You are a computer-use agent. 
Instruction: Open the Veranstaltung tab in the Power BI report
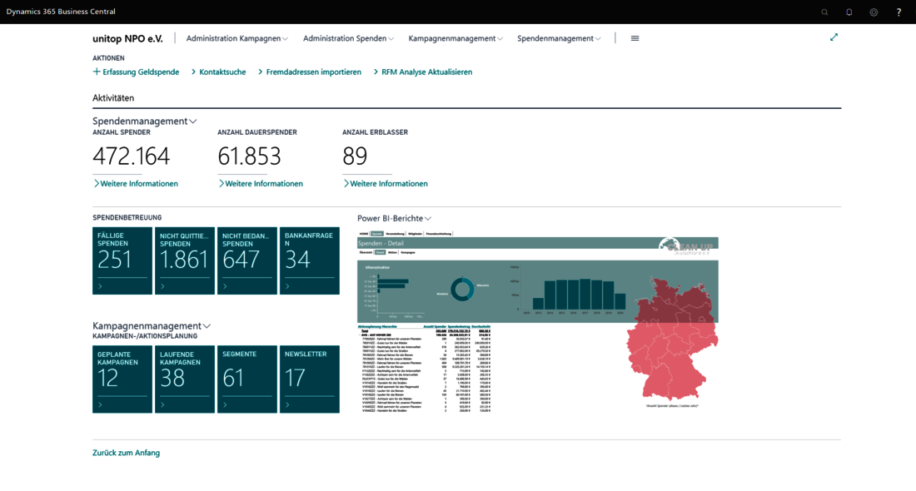(x=395, y=234)
